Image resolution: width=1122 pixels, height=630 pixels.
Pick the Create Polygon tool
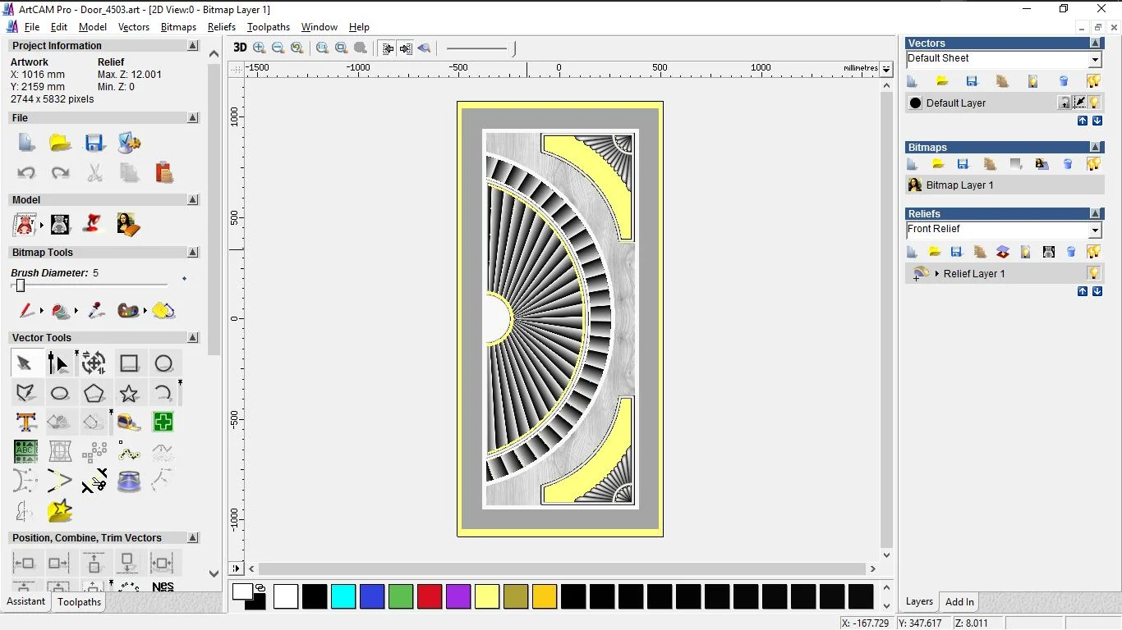(94, 393)
